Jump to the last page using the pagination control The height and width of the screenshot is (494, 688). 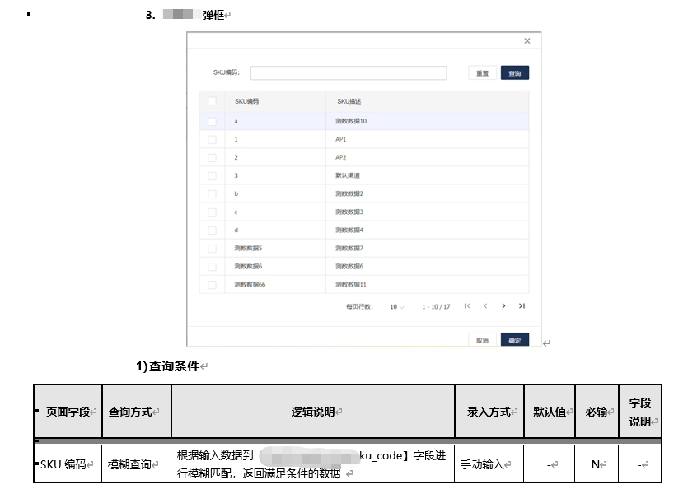[x=521, y=305]
